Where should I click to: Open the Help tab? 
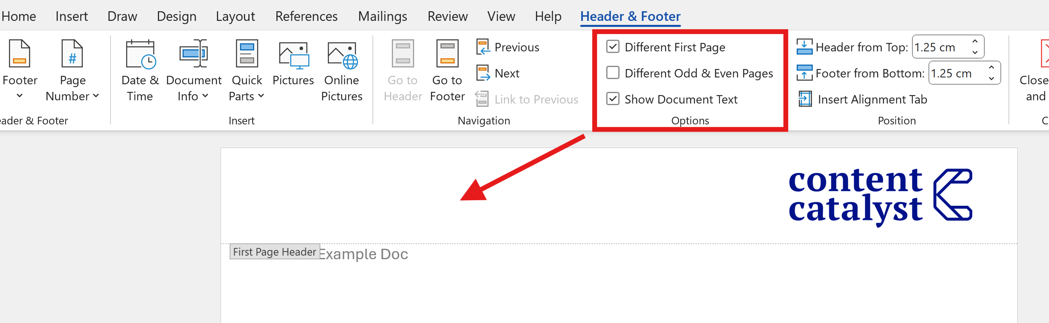[548, 16]
